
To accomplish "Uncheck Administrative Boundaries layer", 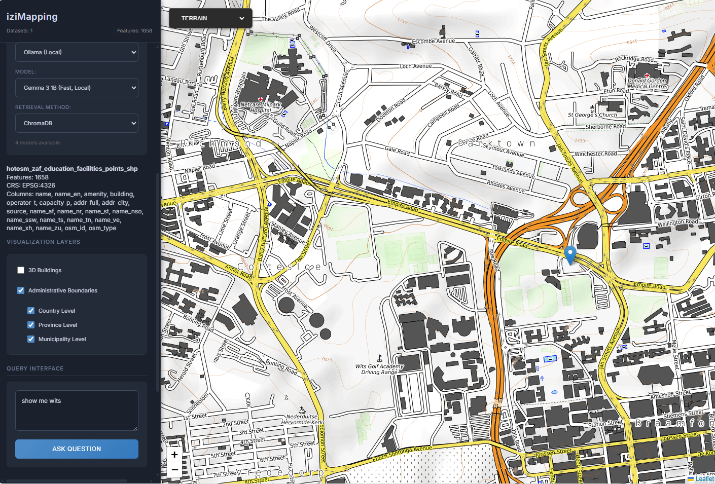I will click(x=21, y=290).
